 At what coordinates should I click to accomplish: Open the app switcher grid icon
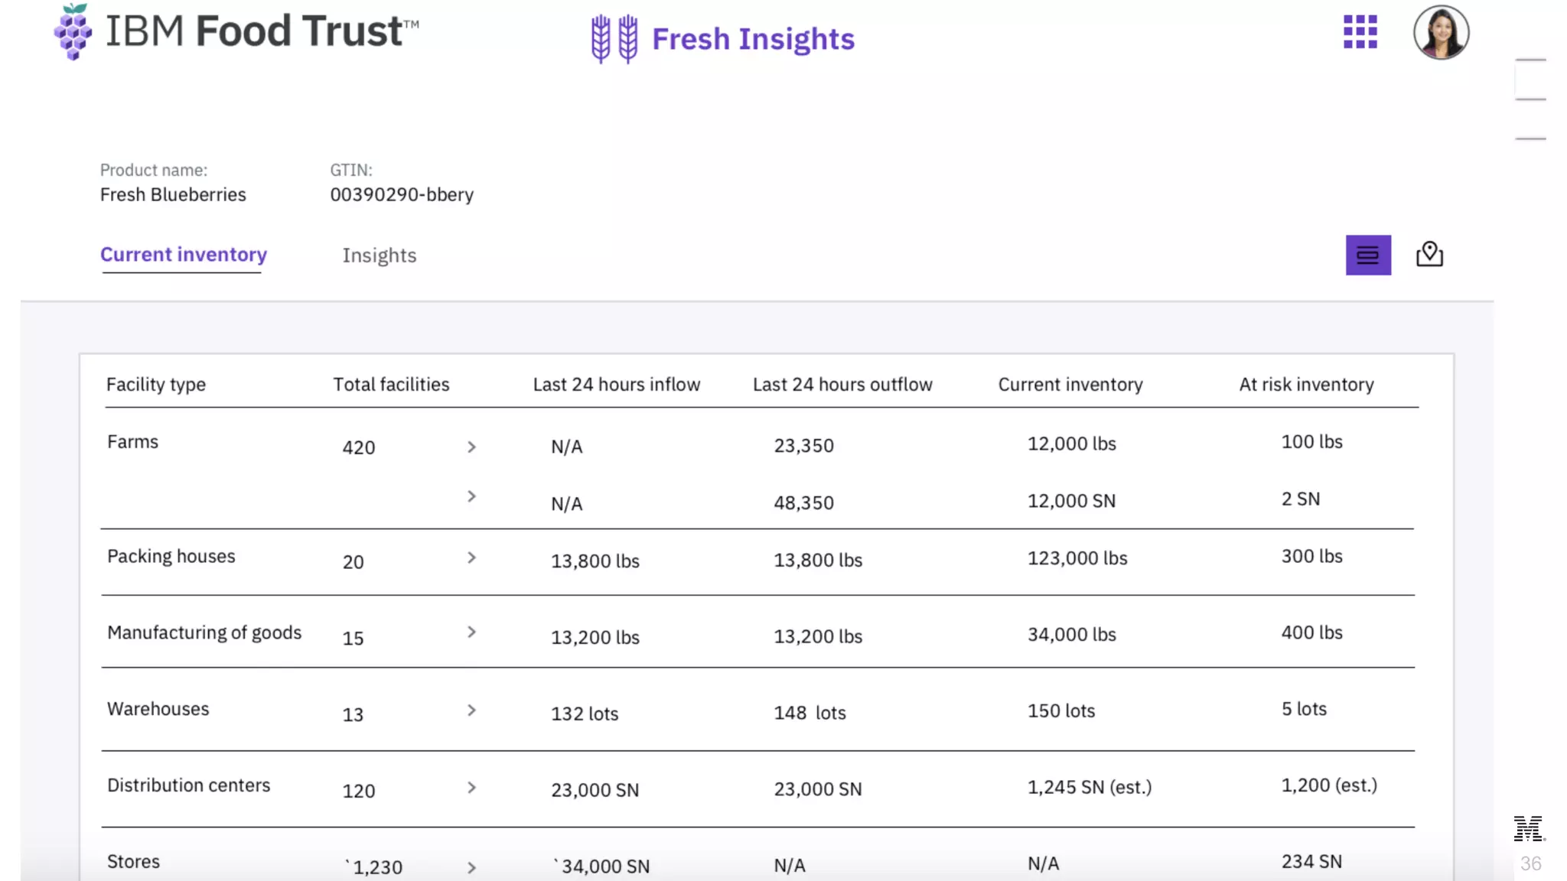1360,32
